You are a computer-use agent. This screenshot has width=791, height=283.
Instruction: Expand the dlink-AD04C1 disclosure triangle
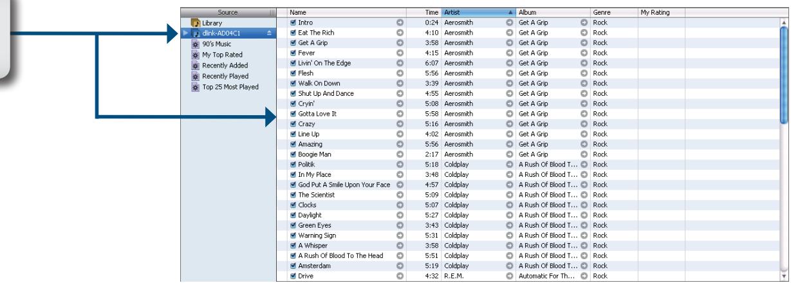point(187,33)
